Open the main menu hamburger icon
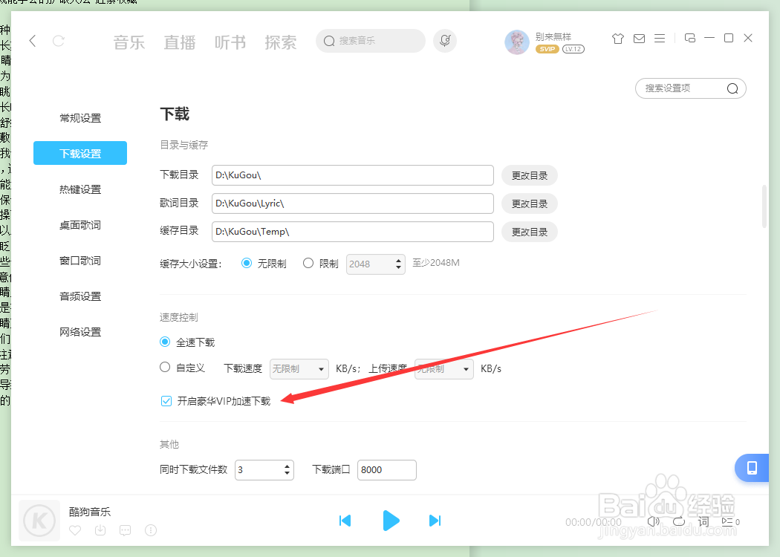Image resolution: width=780 pixels, height=557 pixels. click(x=660, y=39)
